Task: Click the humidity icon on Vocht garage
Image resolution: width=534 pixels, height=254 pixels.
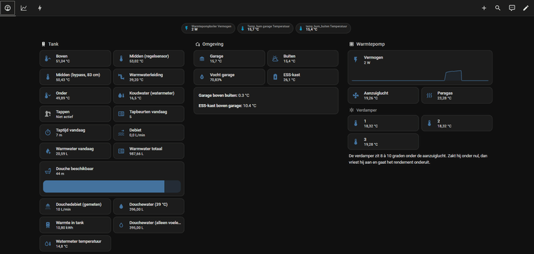Action: click(x=202, y=77)
